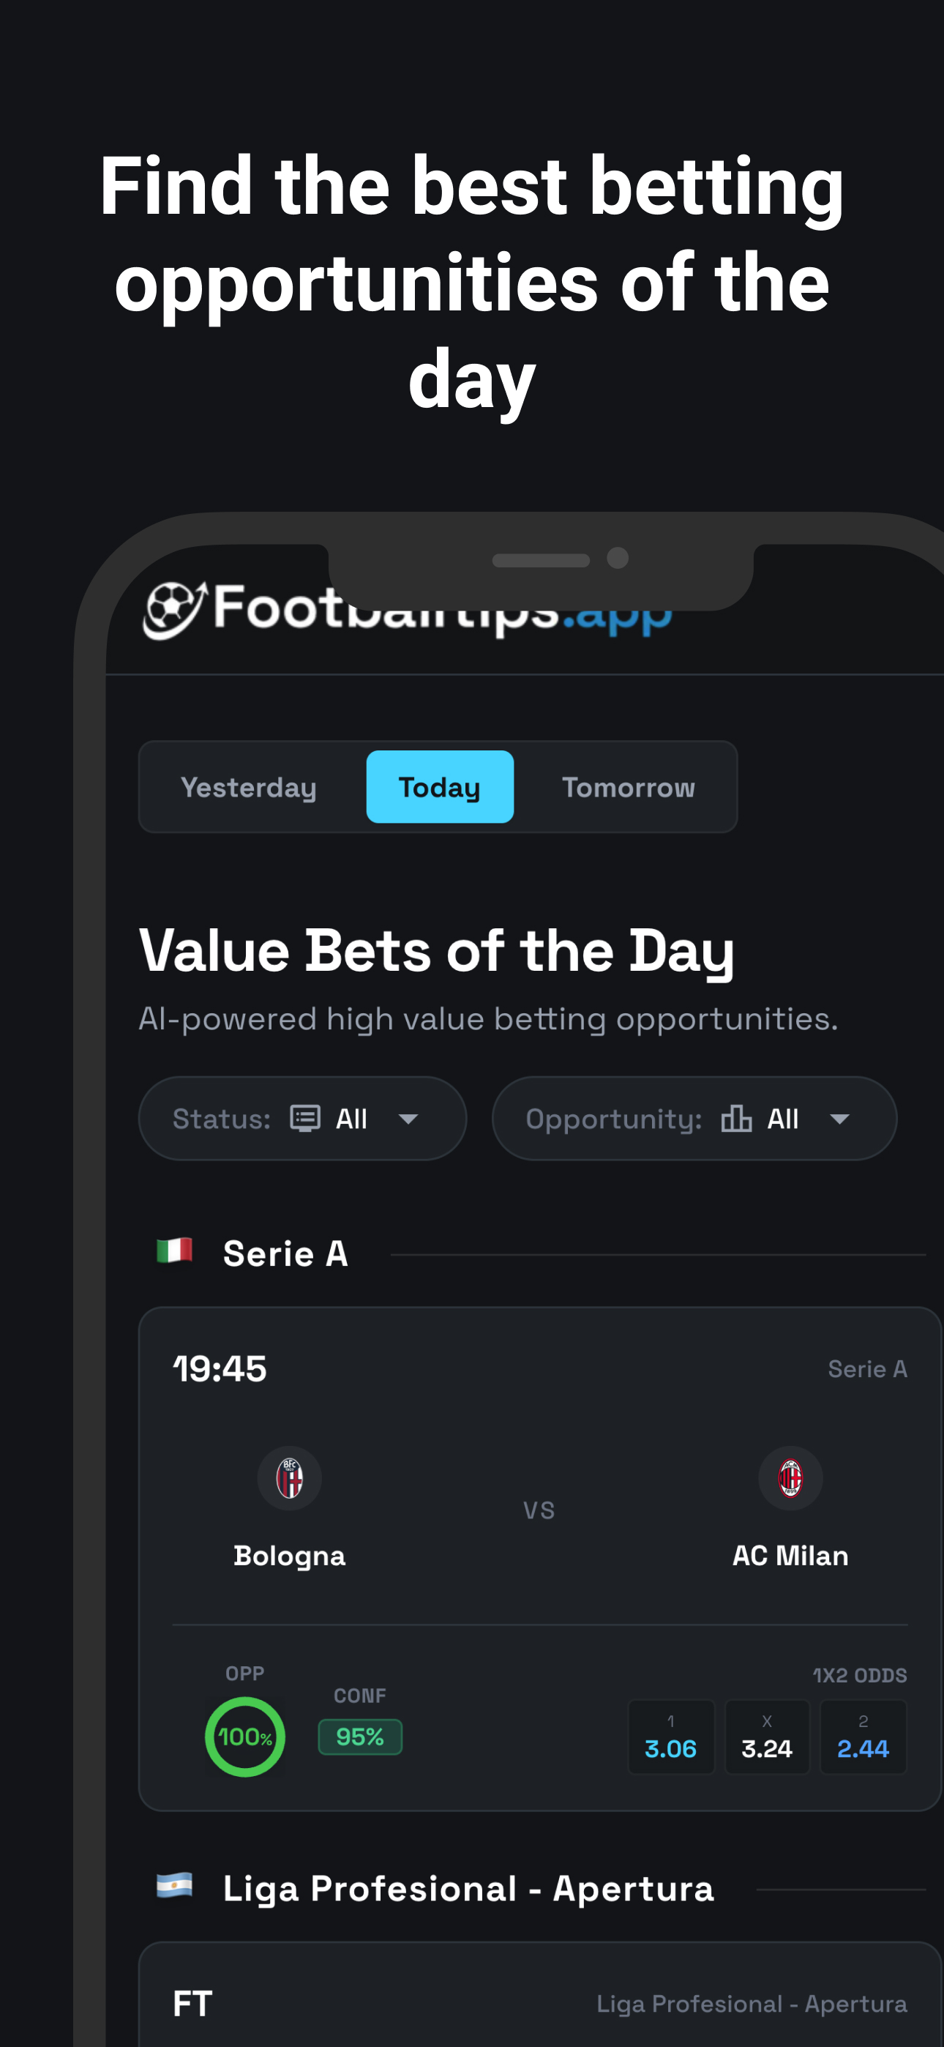This screenshot has width=944, height=2047.
Task: Click the list icon inside the Status filter
Action: point(304,1118)
